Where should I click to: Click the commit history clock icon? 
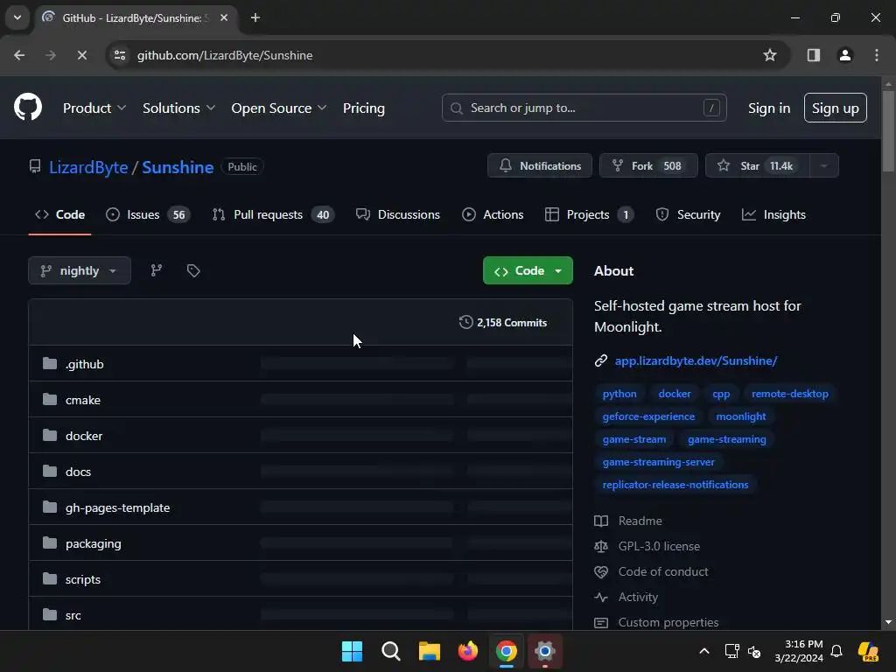(465, 322)
